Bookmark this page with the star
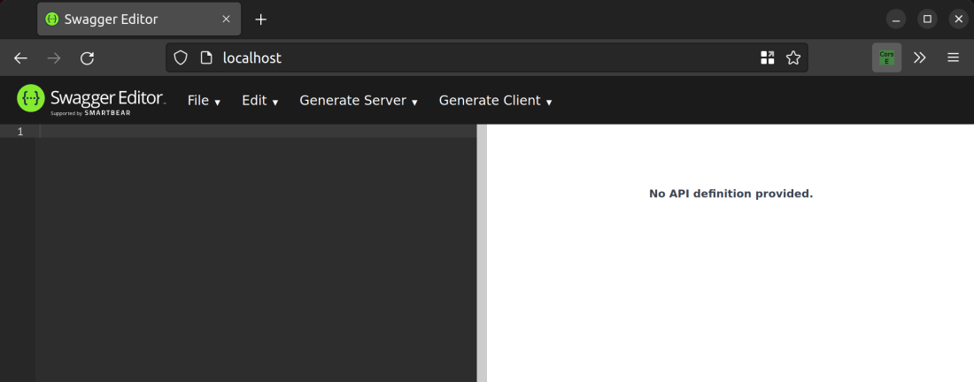 click(x=793, y=58)
